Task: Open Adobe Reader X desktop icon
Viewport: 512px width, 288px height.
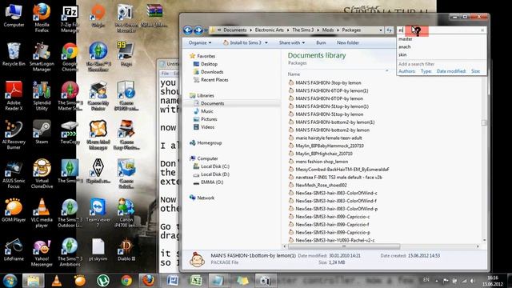Action: tap(14, 96)
